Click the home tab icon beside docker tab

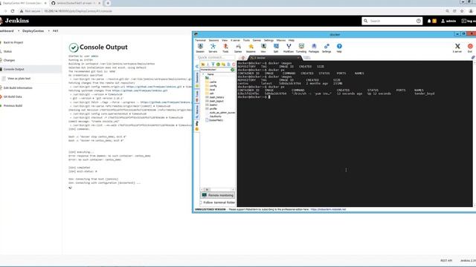[x=243, y=58]
